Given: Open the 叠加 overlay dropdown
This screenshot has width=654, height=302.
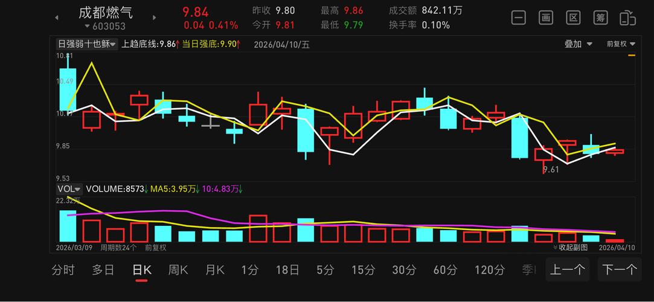Looking at the screenshot, I should click(x=579, y=44).
